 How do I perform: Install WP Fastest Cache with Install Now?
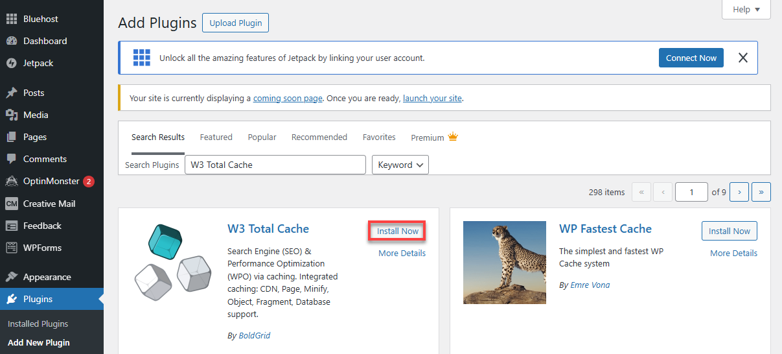click(x=730, y=231)
